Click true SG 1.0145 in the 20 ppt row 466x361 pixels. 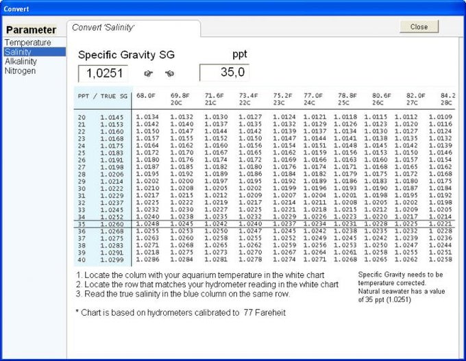pos(112,117)
